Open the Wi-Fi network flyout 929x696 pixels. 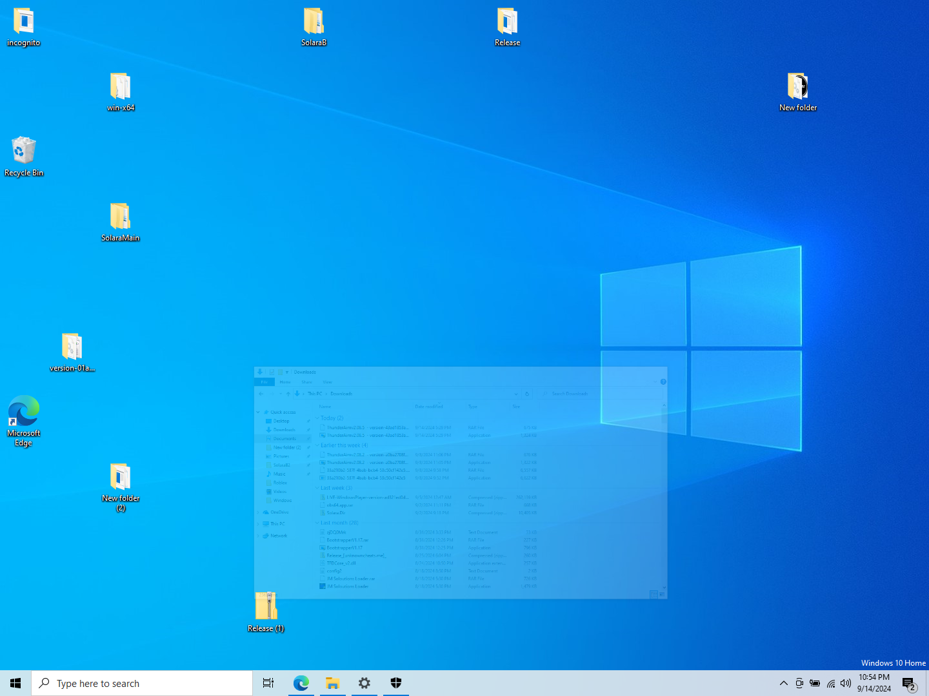pos(831,683)
